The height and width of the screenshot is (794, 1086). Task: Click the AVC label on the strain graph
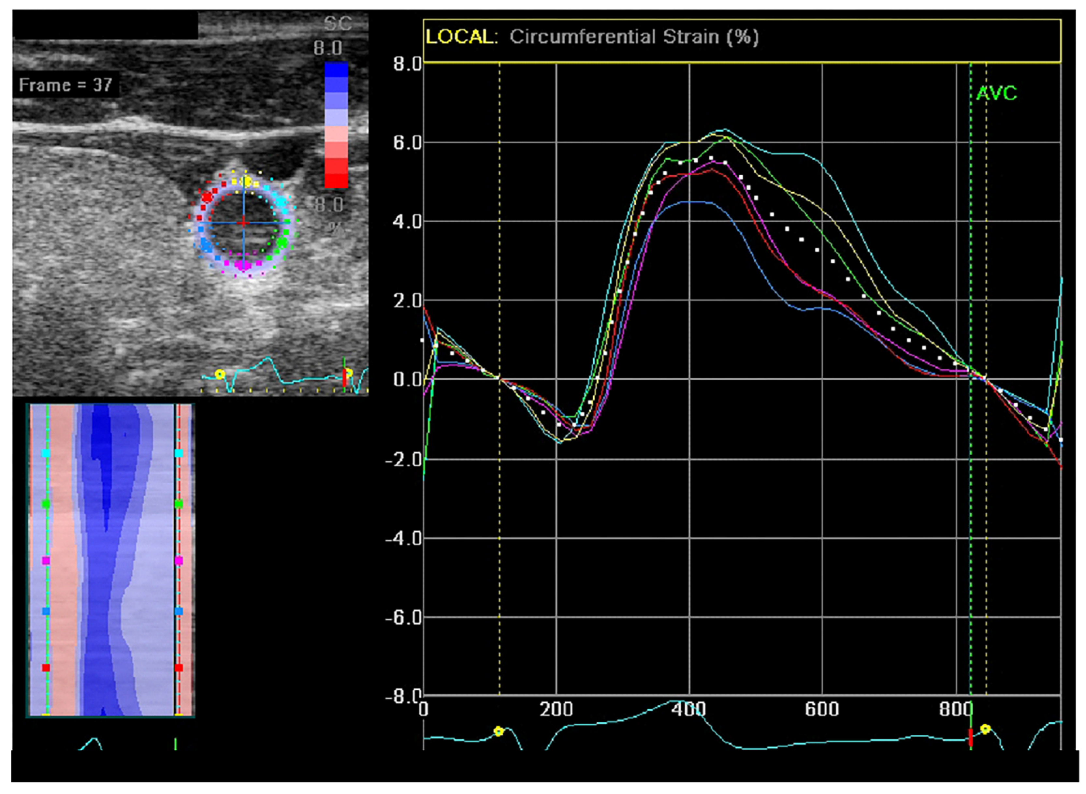pyautogui.click(x=996, y=93)
